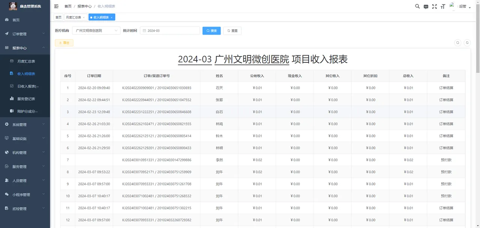Click the name cell 林鸣
Image resolution: width=480 pixels, height=228 pixels.
219,124
